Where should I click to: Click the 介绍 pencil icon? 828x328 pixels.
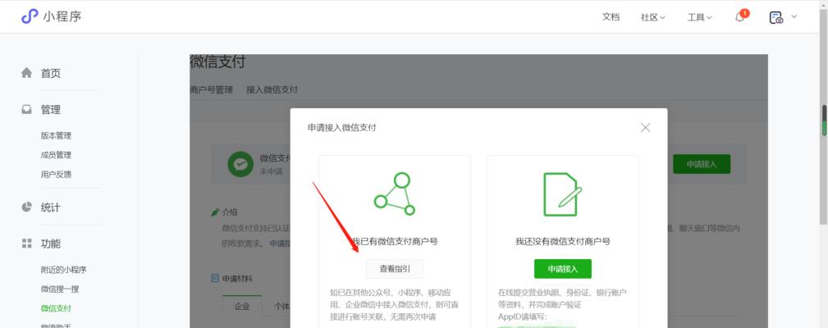click(x=215, y=212)
